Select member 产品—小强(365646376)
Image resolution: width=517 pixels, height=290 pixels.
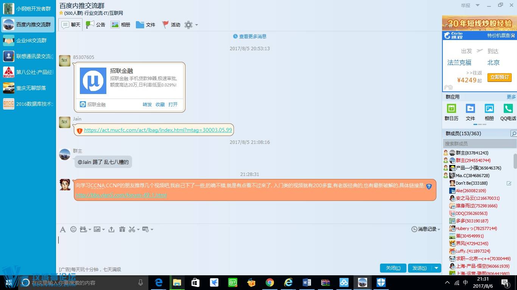coord(478,168)
